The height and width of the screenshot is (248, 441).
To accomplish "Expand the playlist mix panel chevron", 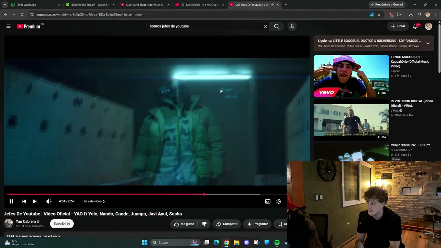I will (x=428, y=43).
